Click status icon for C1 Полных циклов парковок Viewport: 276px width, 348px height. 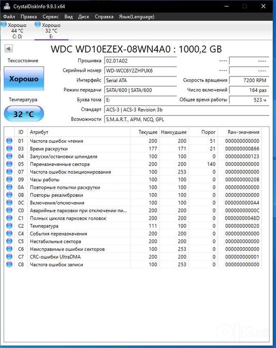[x=9, y=218]
